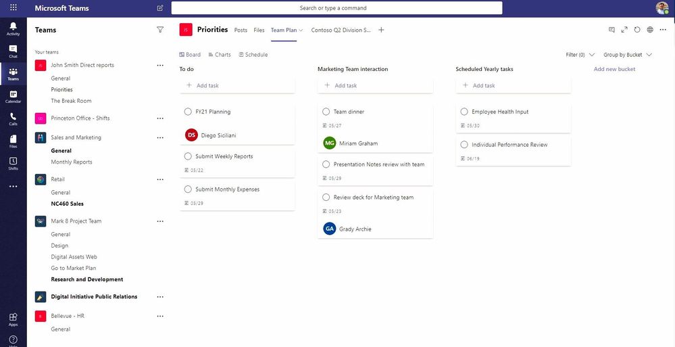Click Grady Archie assignee on Review deck
Screen dimensions: 675x347
tap(347, 229)
